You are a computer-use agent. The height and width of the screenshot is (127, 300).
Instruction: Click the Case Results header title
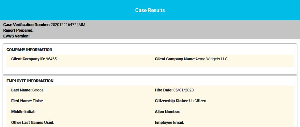pos(150,10)
